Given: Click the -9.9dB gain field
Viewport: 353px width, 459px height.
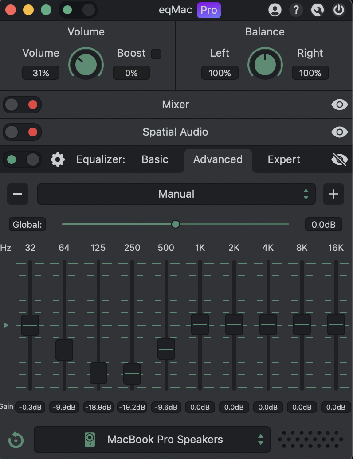Looking at the screenshot, I should [64, 407].
